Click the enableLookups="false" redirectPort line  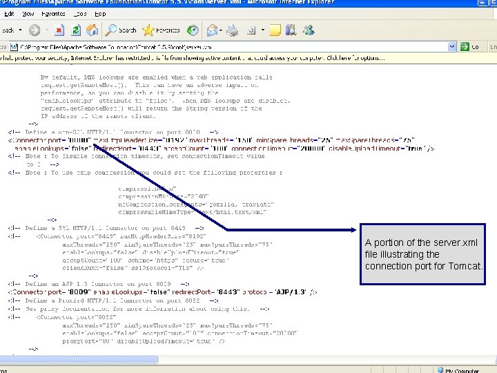[224, 149]
